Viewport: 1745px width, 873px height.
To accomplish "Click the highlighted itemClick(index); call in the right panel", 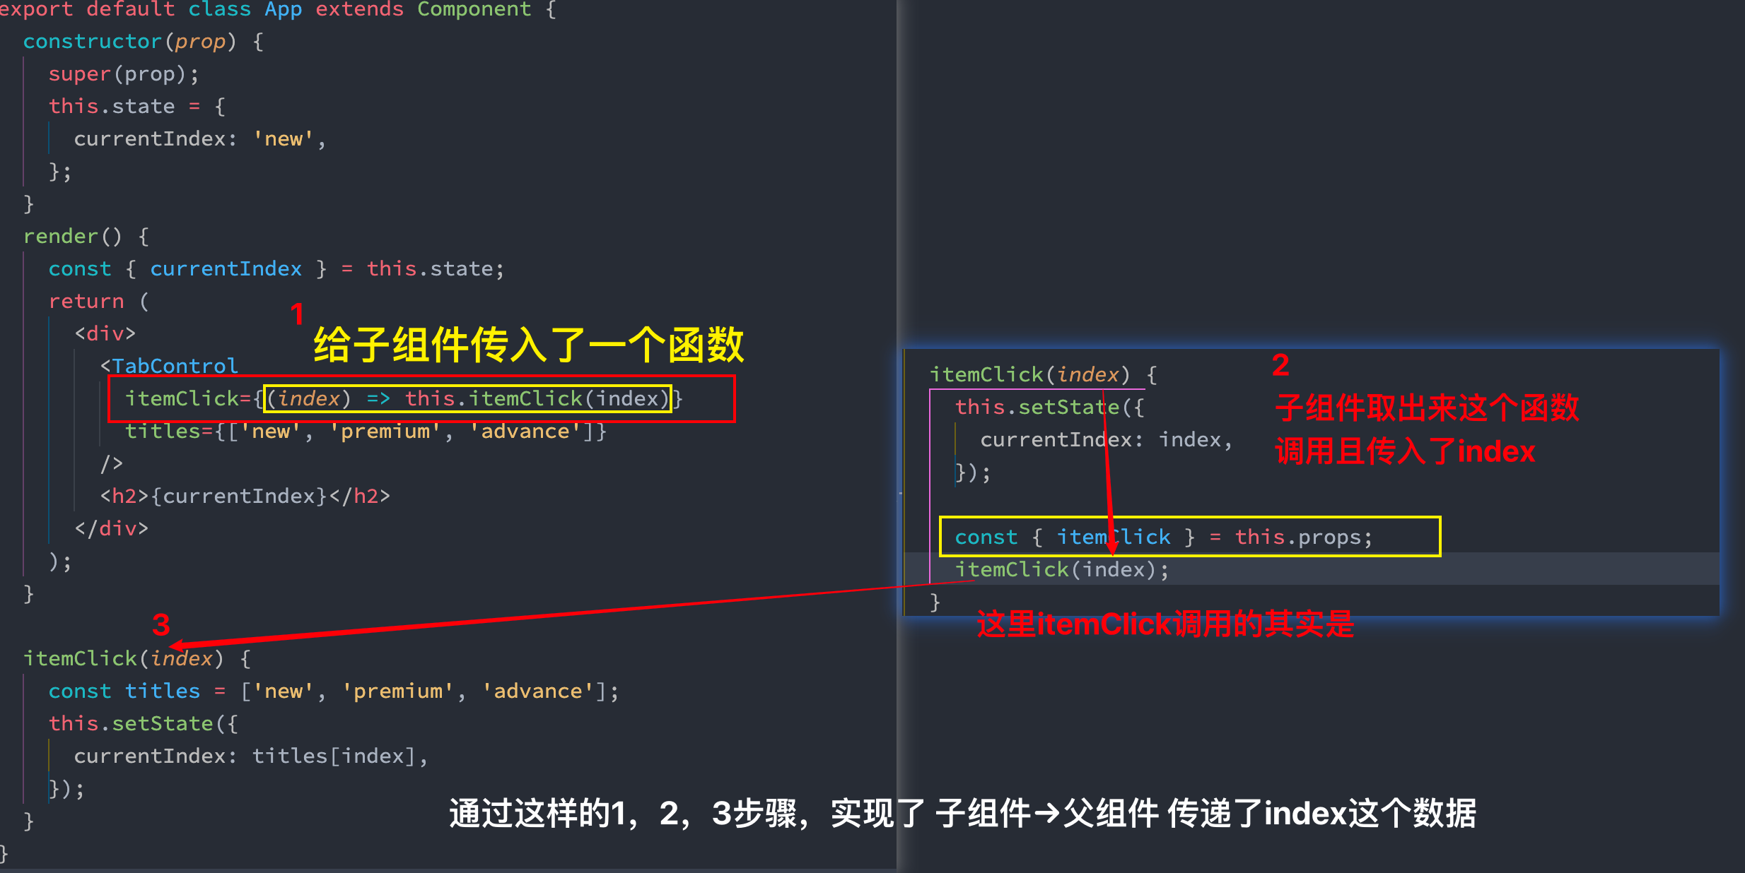I will click(1061, 570).
